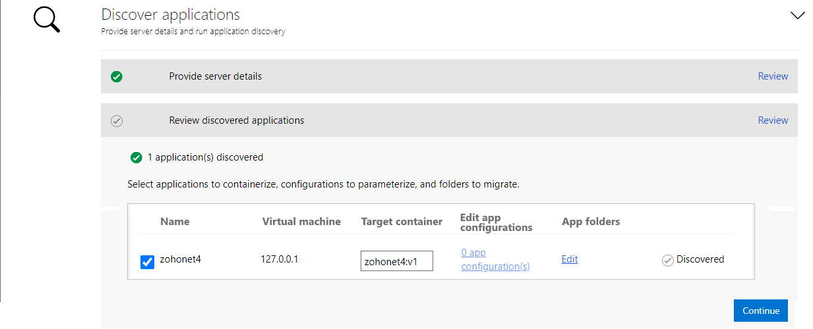
Task: Click Edit link under App folders
Action: coord(570,259)
